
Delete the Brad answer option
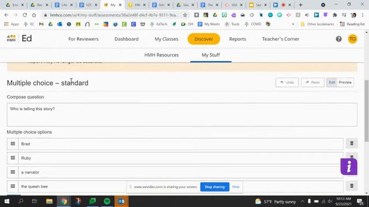click(x=352, y=143)
